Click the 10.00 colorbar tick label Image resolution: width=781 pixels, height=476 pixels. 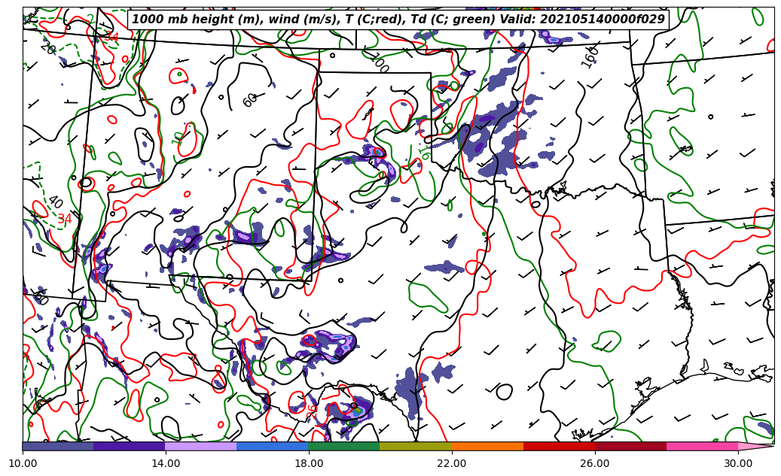23,464
